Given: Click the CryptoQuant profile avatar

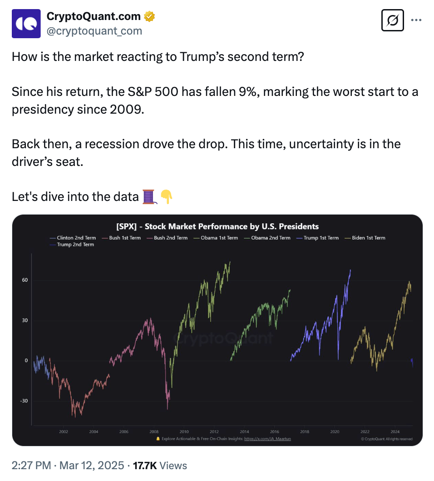Looking at the screenshot, I should click(26, 24).
